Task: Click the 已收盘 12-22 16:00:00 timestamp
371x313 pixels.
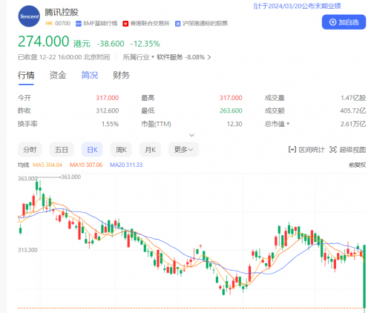Action: (x=64, y=57)
